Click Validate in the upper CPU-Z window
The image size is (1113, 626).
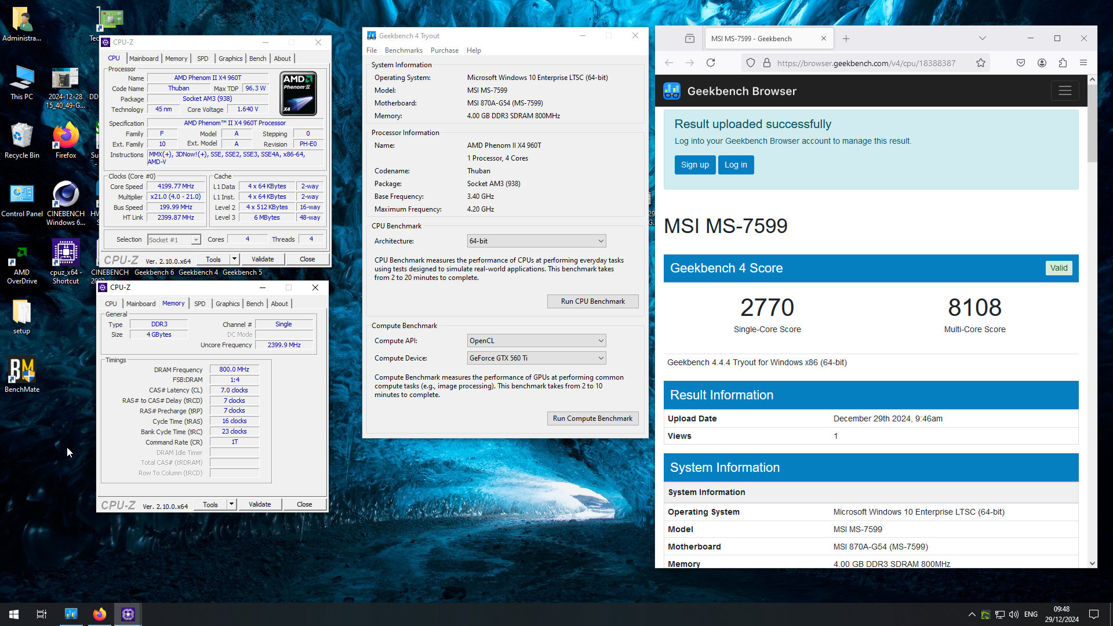263,259
